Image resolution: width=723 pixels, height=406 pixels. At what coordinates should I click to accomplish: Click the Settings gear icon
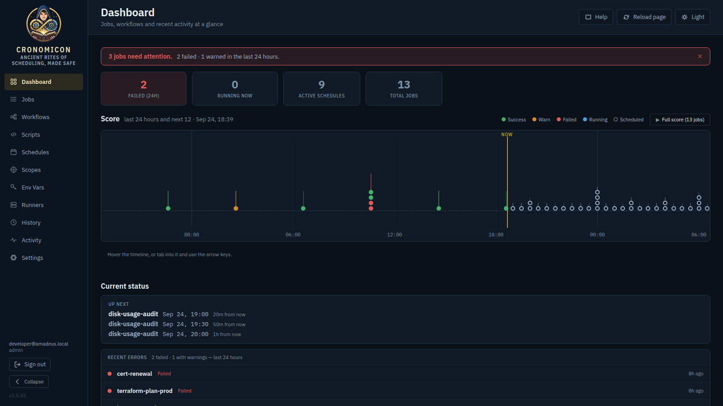[14, 258]
